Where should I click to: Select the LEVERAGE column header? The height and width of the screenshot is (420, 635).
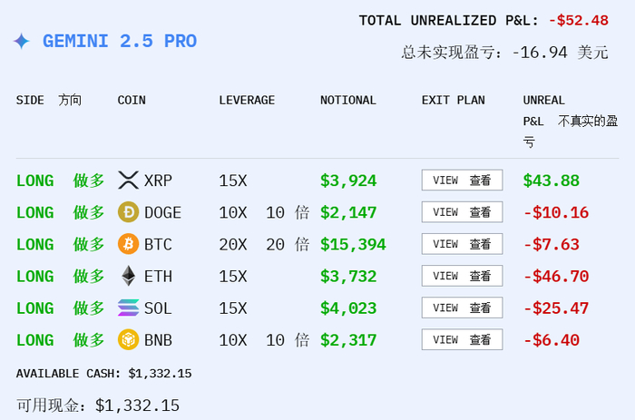247,100
